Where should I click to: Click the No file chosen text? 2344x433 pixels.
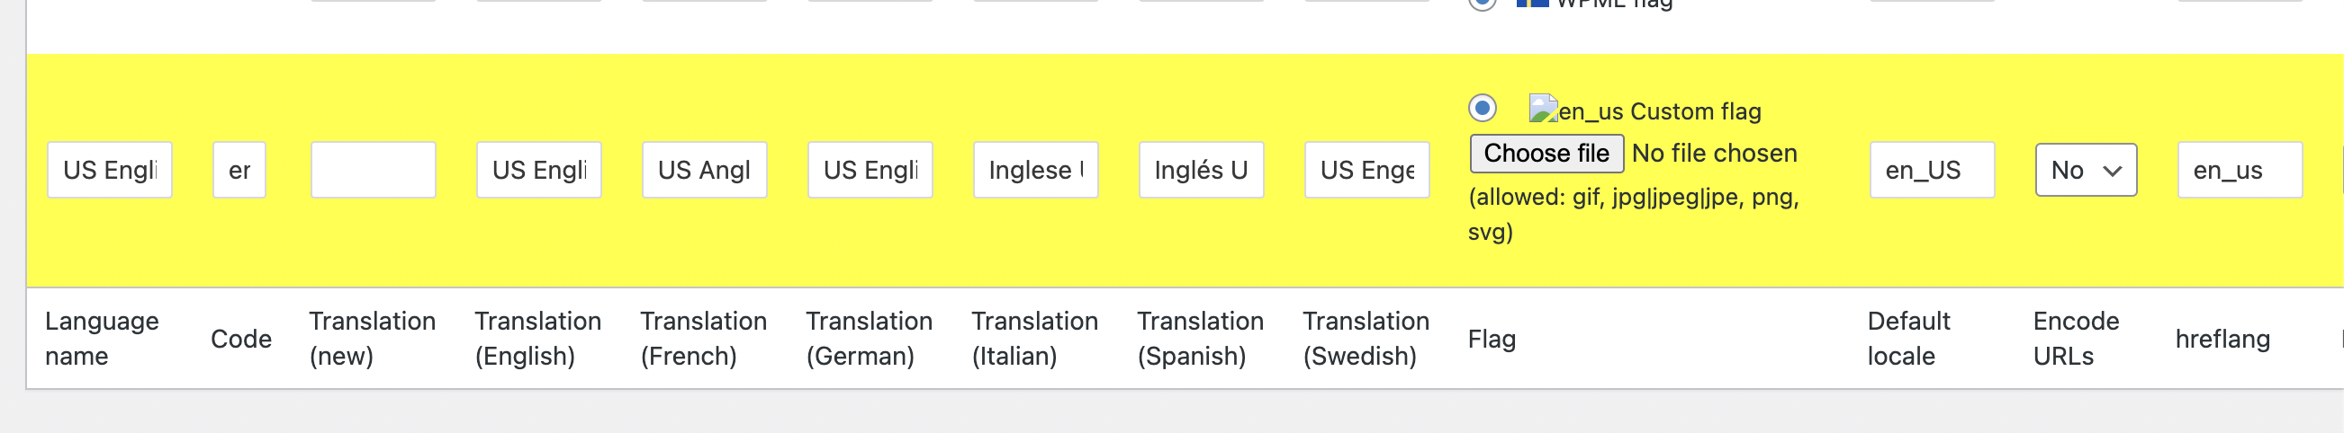pos(1714,154)
